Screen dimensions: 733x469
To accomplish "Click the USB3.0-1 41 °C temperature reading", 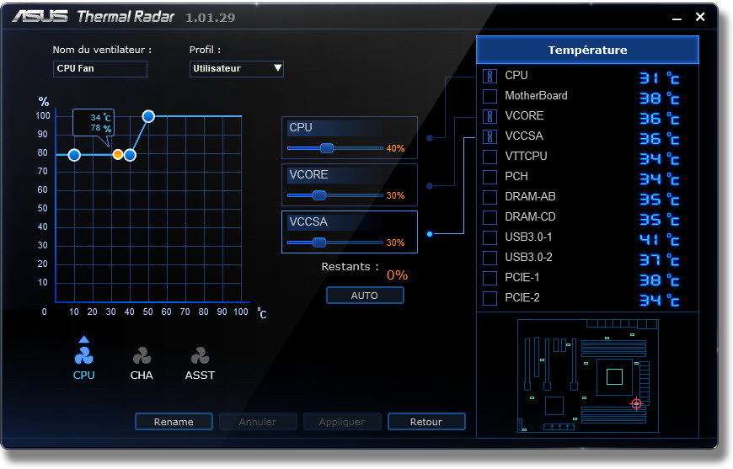I will coord(659,240).
